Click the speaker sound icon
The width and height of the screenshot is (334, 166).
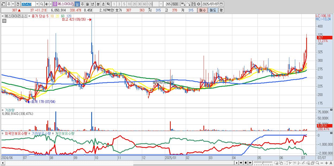(x=47, y=4)
